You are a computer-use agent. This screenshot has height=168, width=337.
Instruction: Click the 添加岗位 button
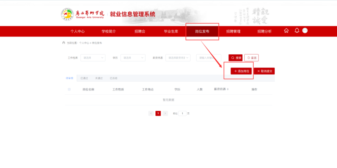(x=241, y=71)
